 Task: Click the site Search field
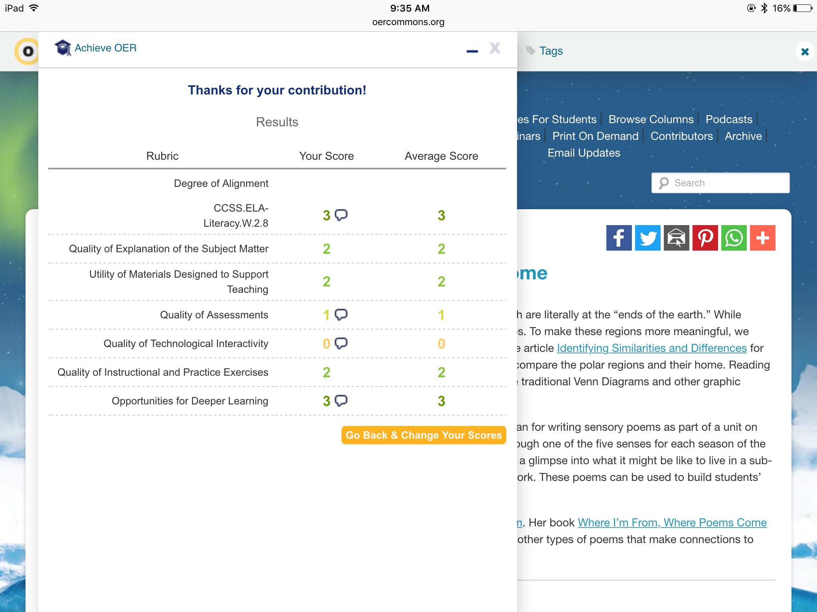point(720,183)
